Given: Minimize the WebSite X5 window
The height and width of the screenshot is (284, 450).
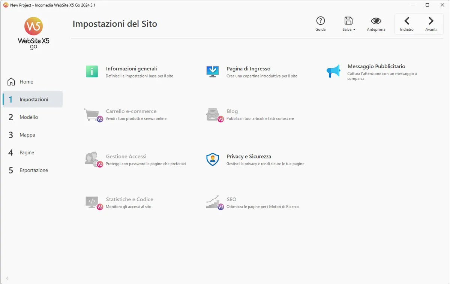Looking at the screenshot, I should (412, 5).
